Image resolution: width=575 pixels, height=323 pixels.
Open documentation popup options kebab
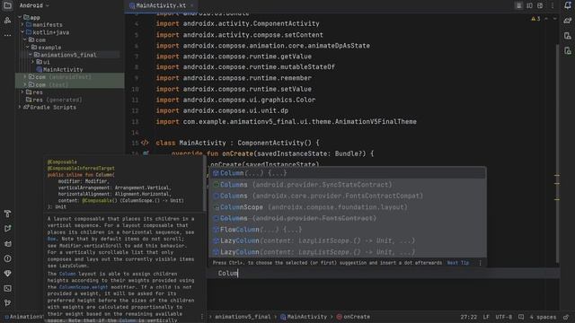click(x=201, y=317)
